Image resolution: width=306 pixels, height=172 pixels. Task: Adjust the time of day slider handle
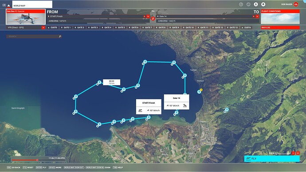[x=37, y=160]
